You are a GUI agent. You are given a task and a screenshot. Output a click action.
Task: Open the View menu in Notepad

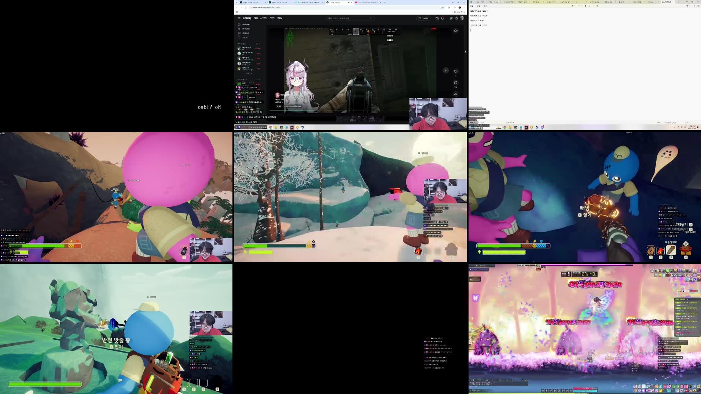click(485, 6)
